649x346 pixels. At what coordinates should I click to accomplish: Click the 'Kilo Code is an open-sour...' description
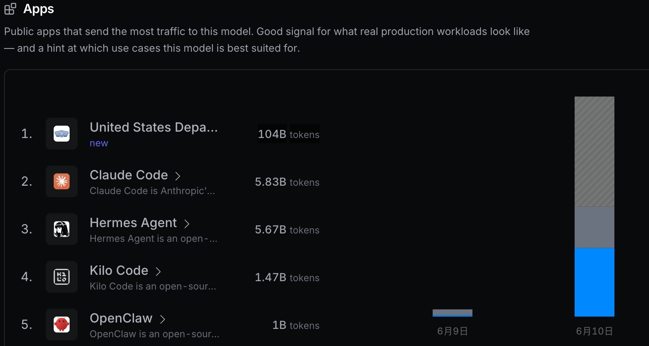tap(153, 286)
